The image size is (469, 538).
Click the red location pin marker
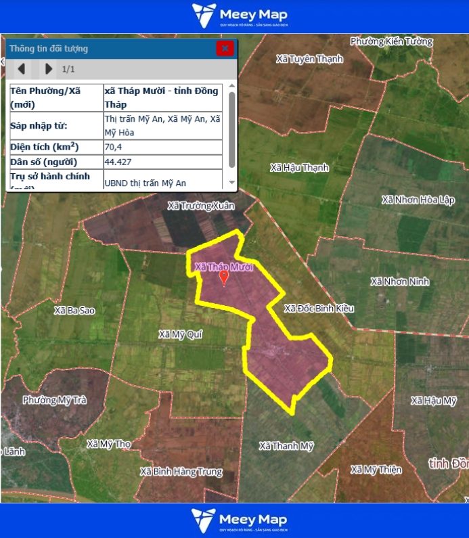click(x=224, y=277)
